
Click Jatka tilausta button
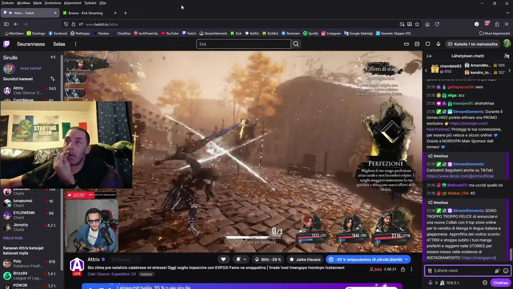(x=305, y=259)
